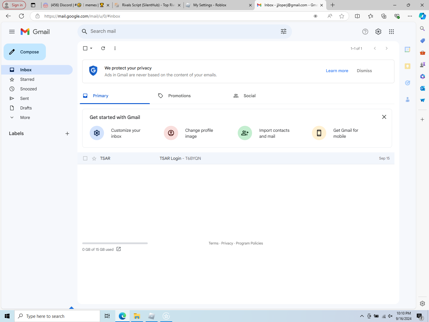This screenshot has height=322, width=429.
Task: Refresh the inbox message list
Action: 103,48
